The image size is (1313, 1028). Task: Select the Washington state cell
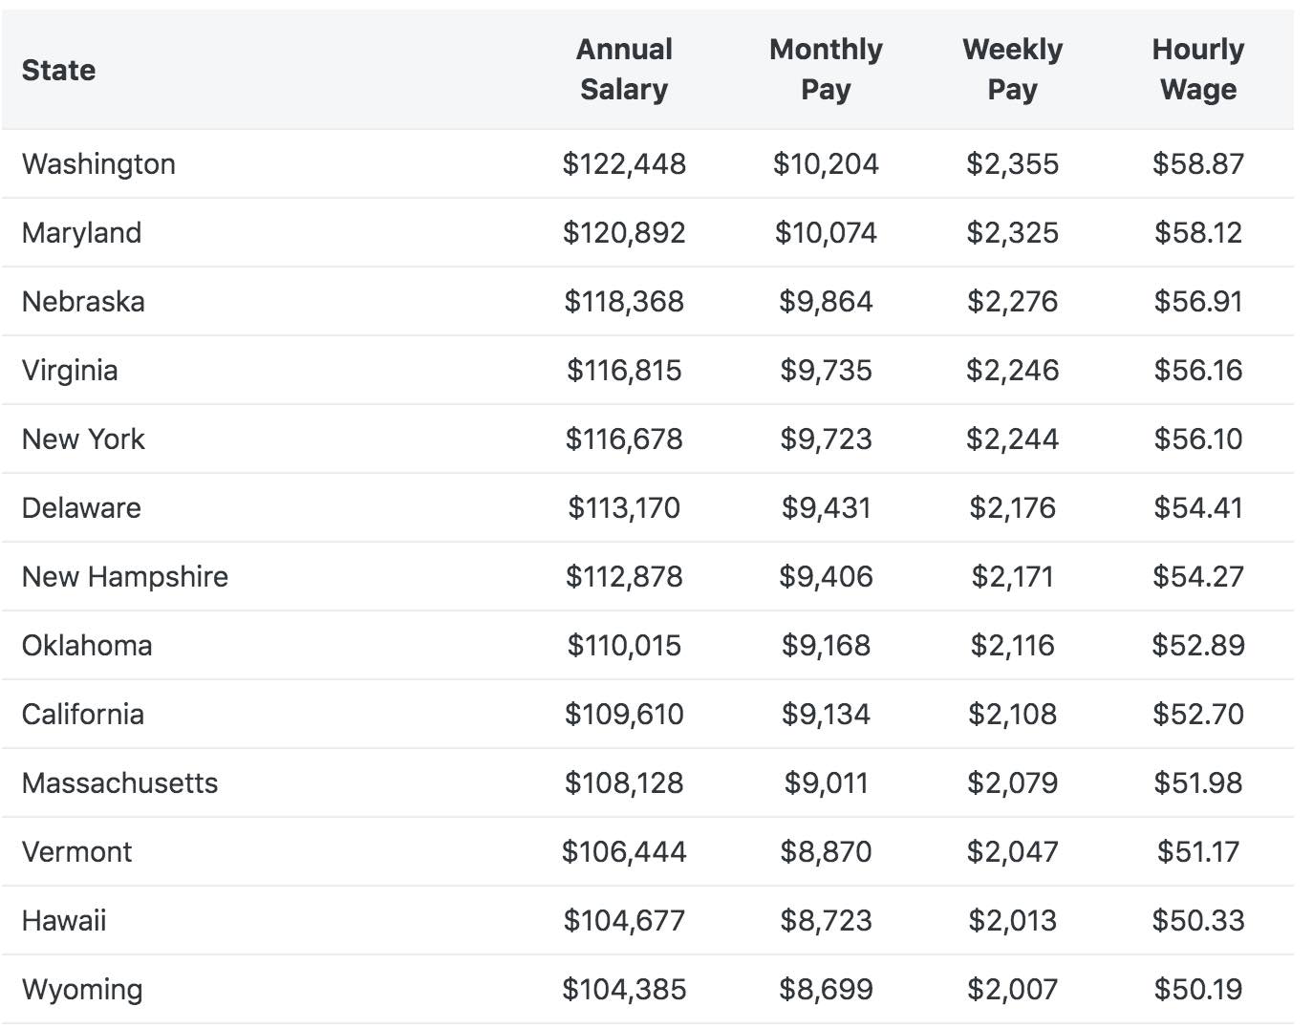[x=98, y=163]
